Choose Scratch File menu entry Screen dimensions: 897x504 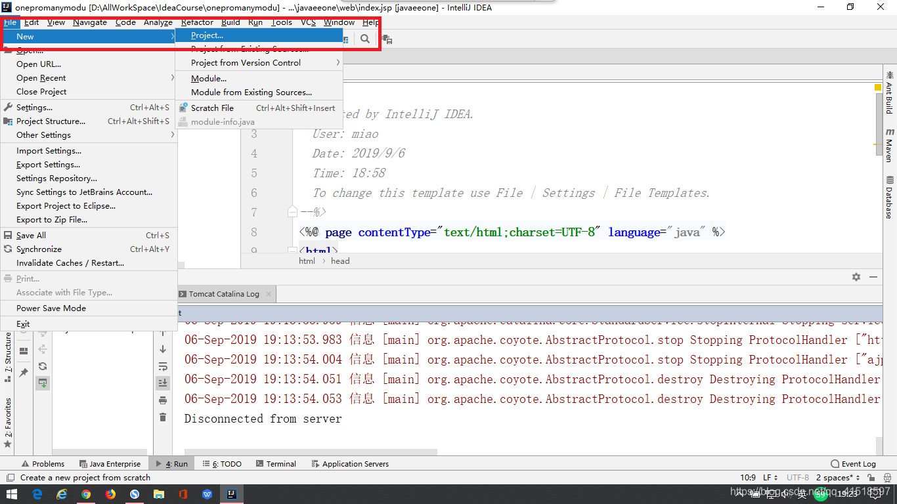pos(259,108)
